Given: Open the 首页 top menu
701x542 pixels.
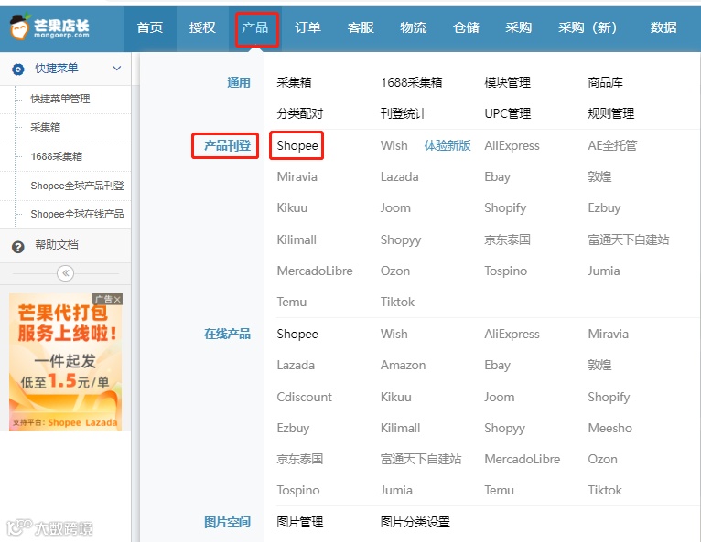Looking at the screenshot, I should (x=150, y=27).
